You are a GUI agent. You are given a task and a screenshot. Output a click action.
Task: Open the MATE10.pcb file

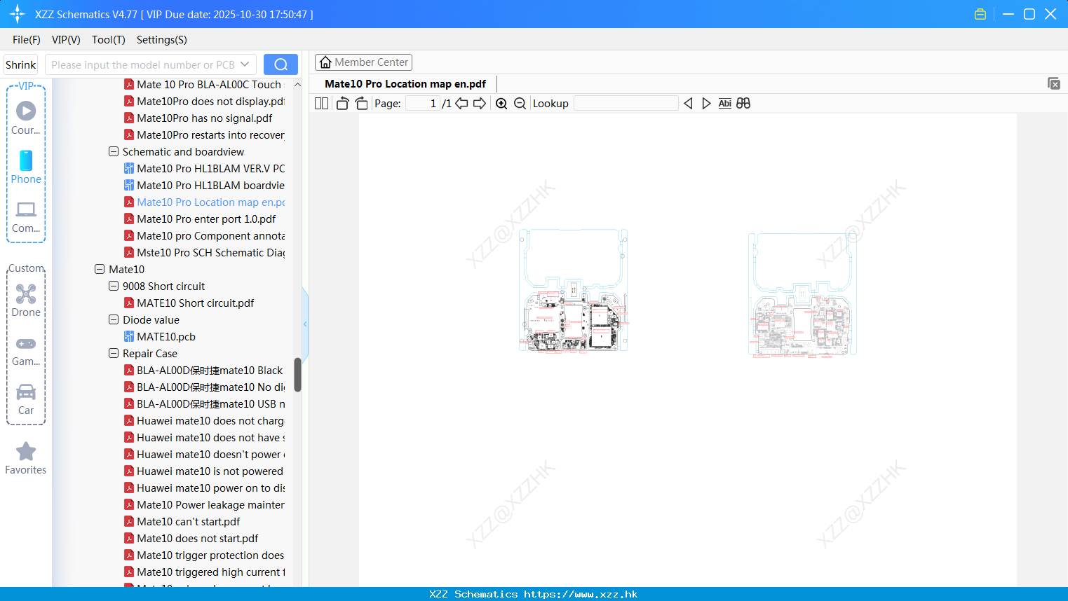(x=159, y=336)
